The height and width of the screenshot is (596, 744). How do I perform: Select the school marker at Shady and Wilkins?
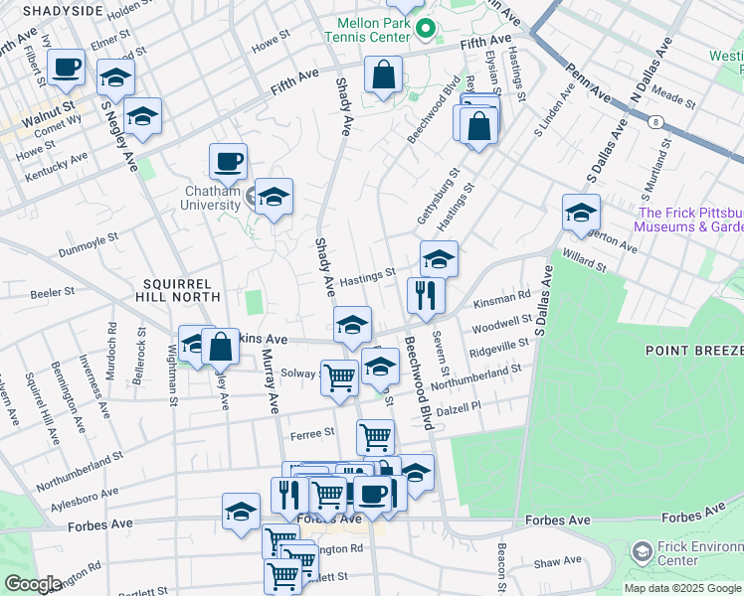click(x=352, y=325)
